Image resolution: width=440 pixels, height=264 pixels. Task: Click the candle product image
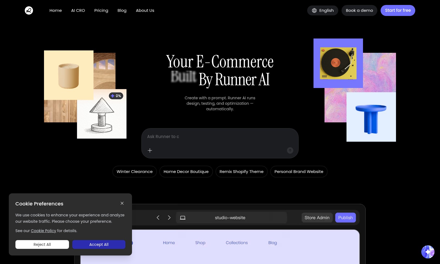click(69, 75)
